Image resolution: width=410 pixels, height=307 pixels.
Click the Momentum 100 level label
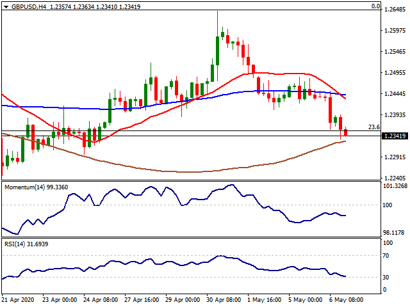coord(387,205)
